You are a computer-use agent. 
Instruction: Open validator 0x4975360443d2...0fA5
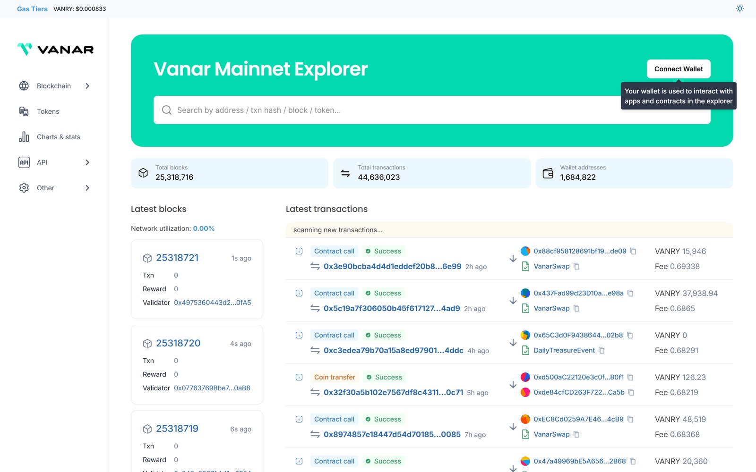[x=213, y=303]
